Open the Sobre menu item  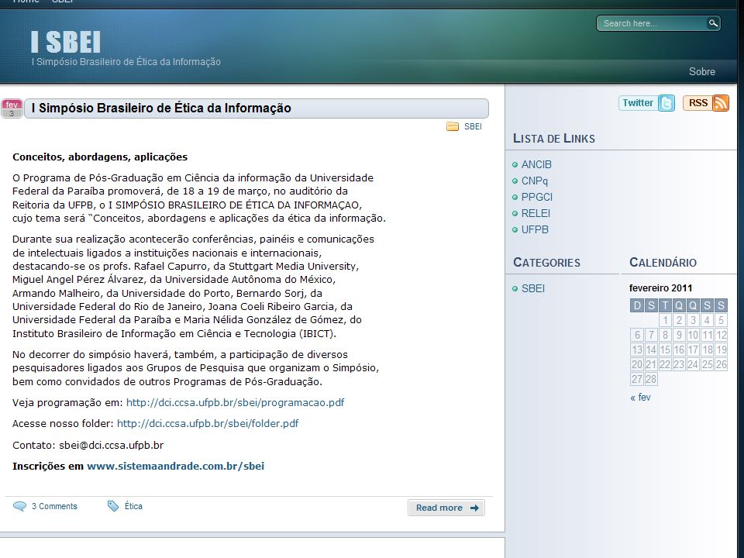click(702, 71)
